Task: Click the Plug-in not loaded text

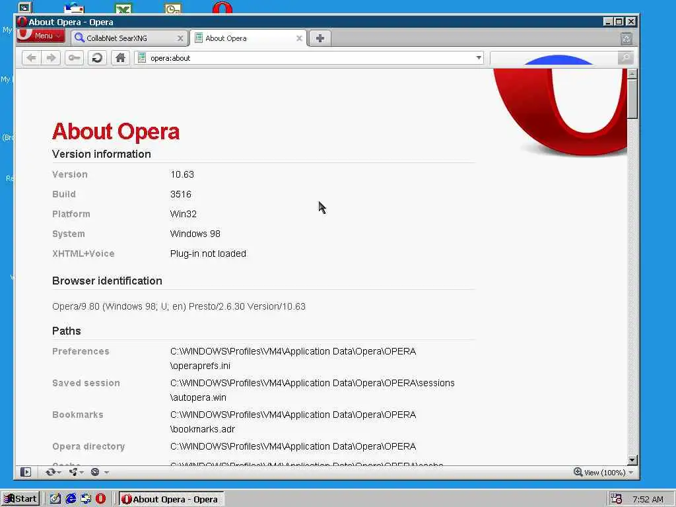Action: 208,253
